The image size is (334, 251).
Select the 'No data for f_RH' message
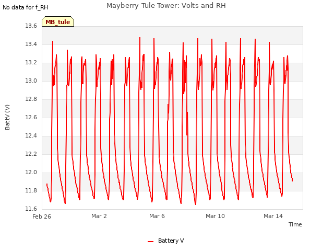tap(26, 7)
